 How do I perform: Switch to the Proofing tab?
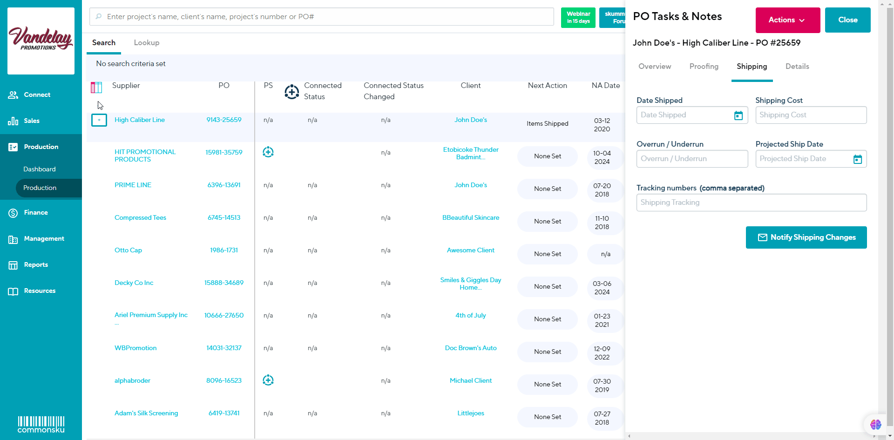click(704, 67)
